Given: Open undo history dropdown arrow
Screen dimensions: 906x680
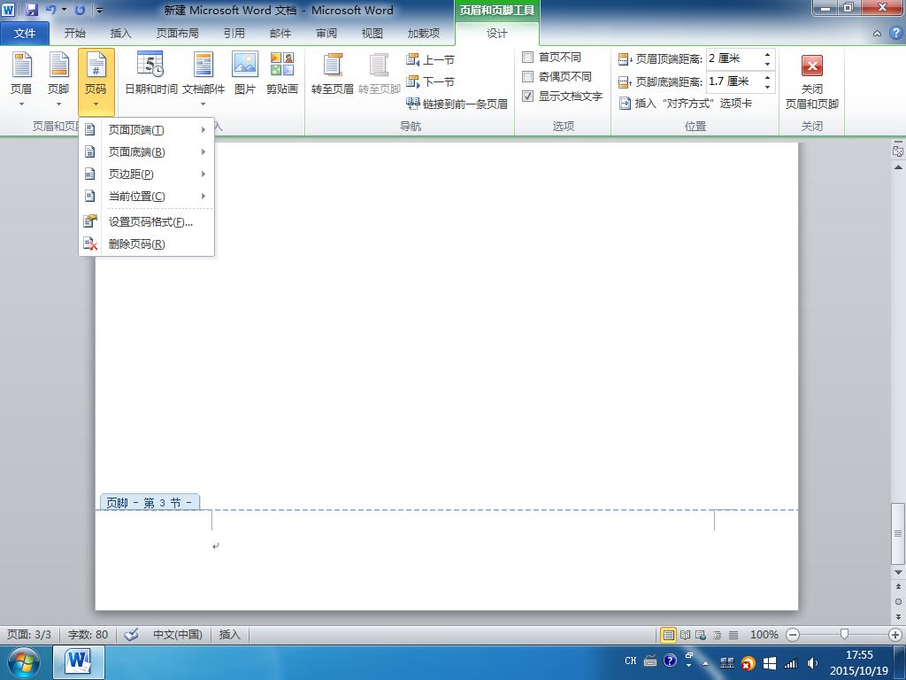Looking at the screenshot, I should [64, 10].
